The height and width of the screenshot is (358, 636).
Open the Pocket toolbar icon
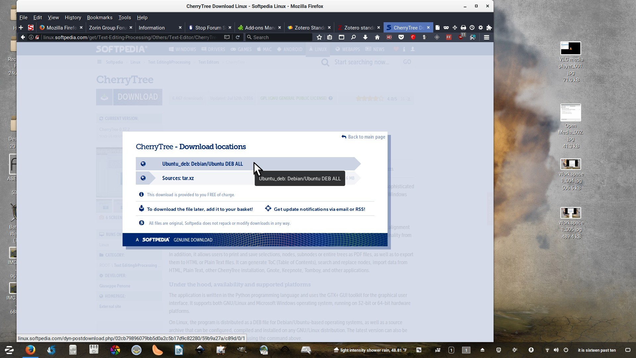(401, 37)
